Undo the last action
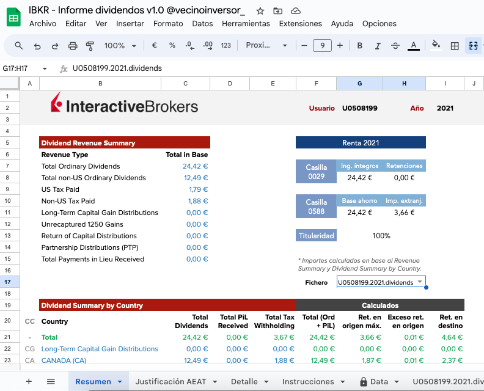Screen dimensions: 484x391 [x=37, y=46]
